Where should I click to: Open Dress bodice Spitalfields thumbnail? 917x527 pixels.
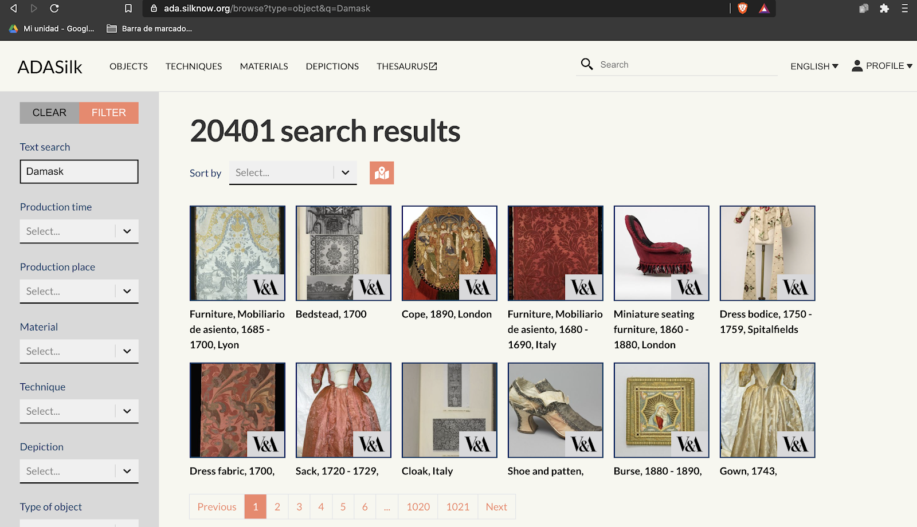[x=767, y=253]
